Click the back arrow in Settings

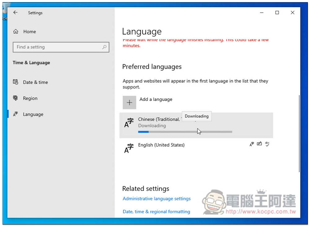(x=15, y=13)
